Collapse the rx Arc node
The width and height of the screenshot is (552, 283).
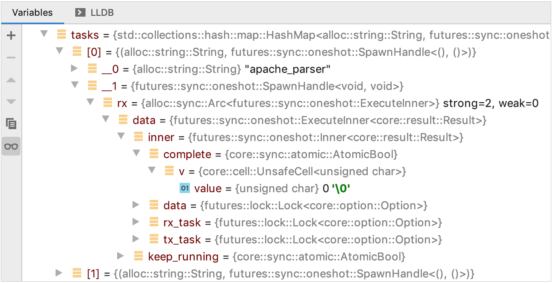[x=90, y=102]
